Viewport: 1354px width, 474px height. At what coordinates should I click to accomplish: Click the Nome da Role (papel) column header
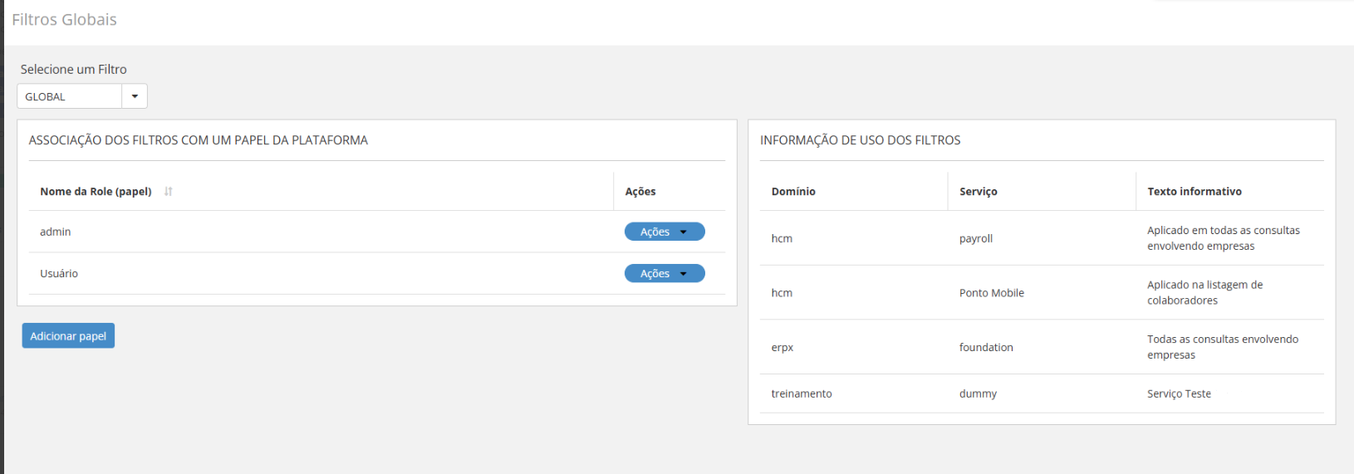coord(96,192)
